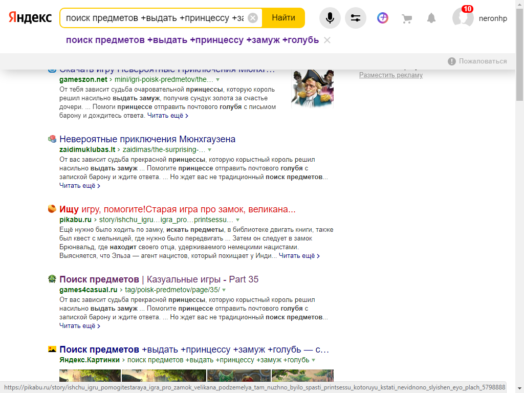The height and width of the screenshot is (393, 524).
Task: Click the pikabu favicon icon
Action: (x=52, y=209)
